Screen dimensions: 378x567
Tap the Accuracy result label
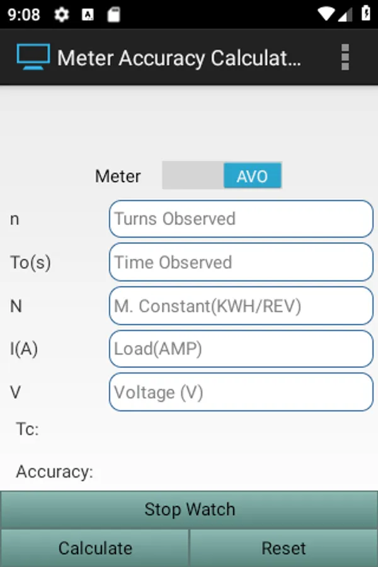tap(55, 471)
